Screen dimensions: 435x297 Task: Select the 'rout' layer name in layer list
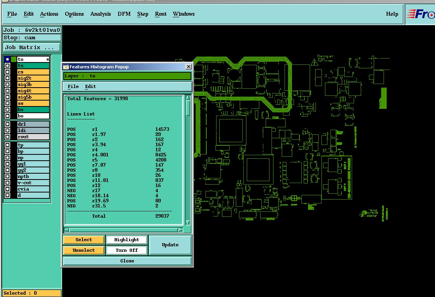click(33, 137)
